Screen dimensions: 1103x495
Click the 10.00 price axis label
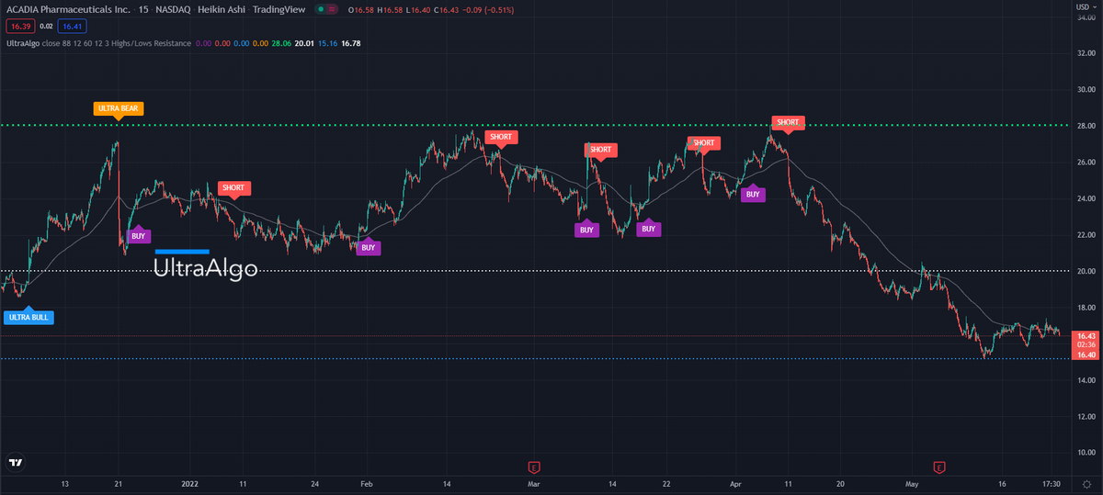click(1085, 453)
